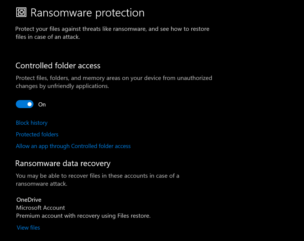Viewport: 304px width, 241px height.
Task: Open the Protected folders settings link
Action: point(37,134)
